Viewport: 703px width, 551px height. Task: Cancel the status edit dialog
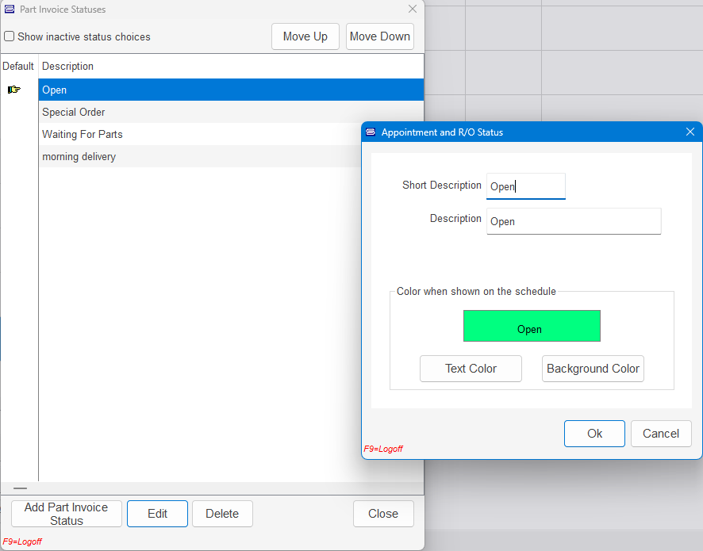[660, 434]
